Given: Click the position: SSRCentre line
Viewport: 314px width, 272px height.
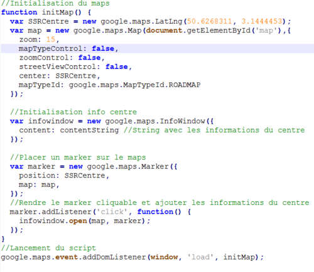Looking at the screenshot, I should [x=64, y=175].
